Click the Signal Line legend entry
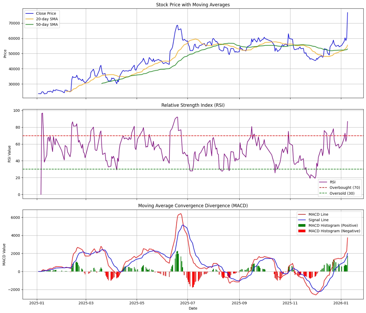This screenshot has height=313, width=366. 318,220
